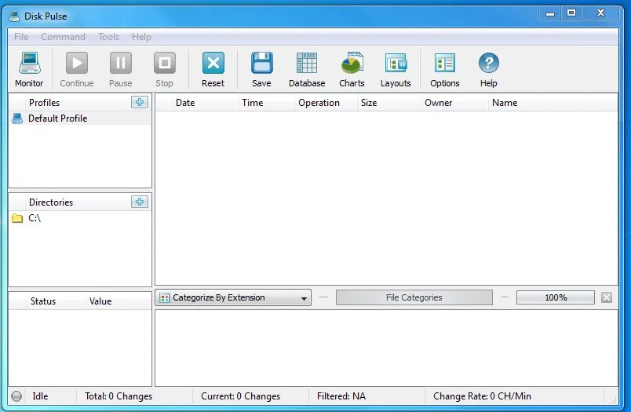Image resolution: width=631 pixels, height=412 pixels.
Task: Click the 100% zoom button
Action: [556, 297]
